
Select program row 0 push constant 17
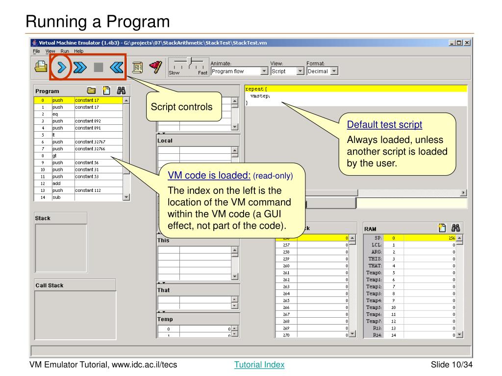78,100
